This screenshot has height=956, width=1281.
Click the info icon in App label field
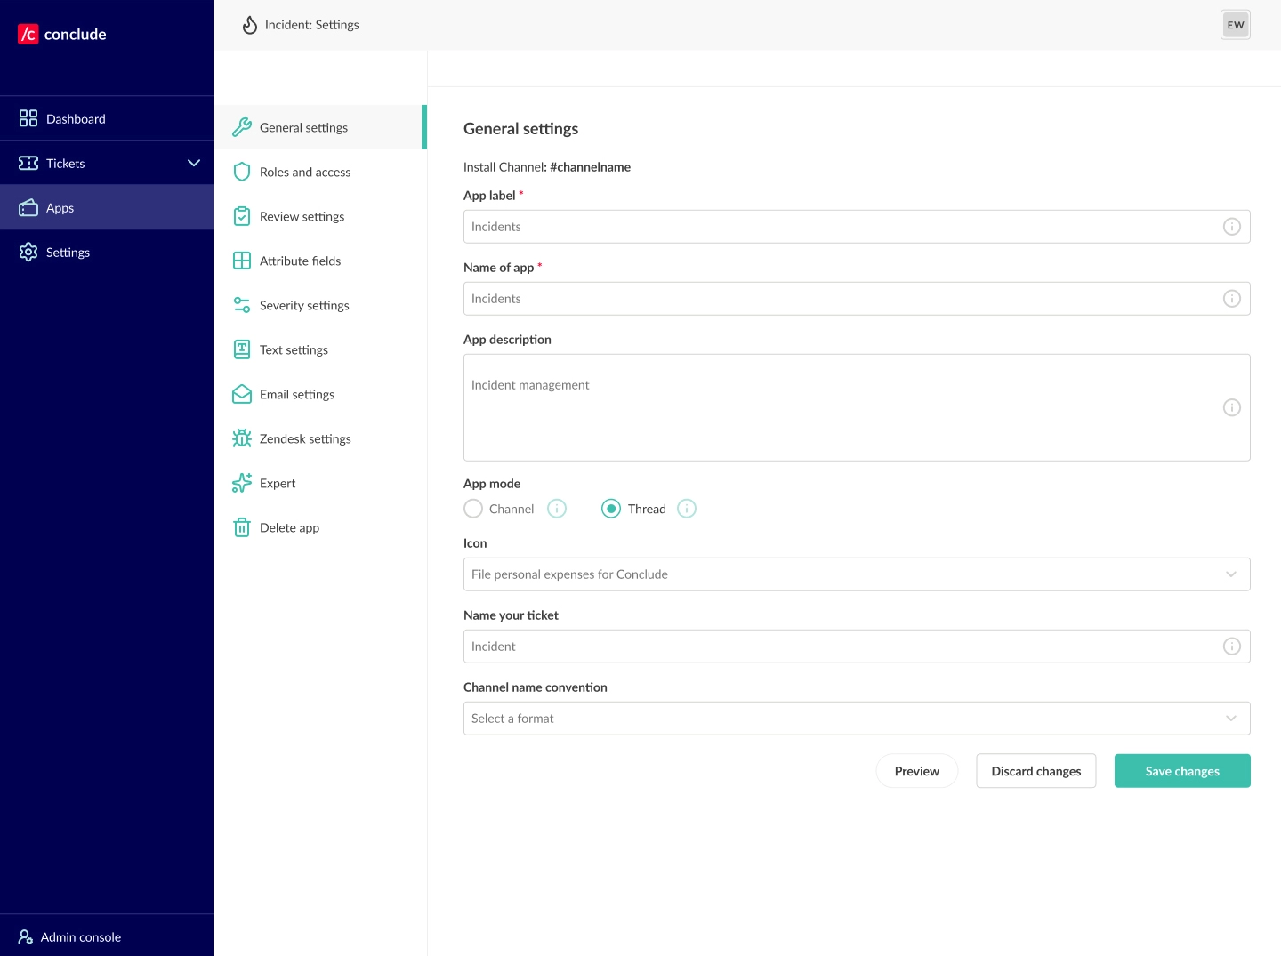click(1231, 227)
